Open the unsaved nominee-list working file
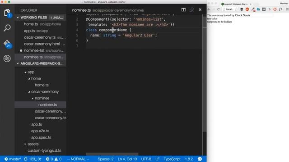Viewport: 289px width, 162px height. [x=40, y=50]
